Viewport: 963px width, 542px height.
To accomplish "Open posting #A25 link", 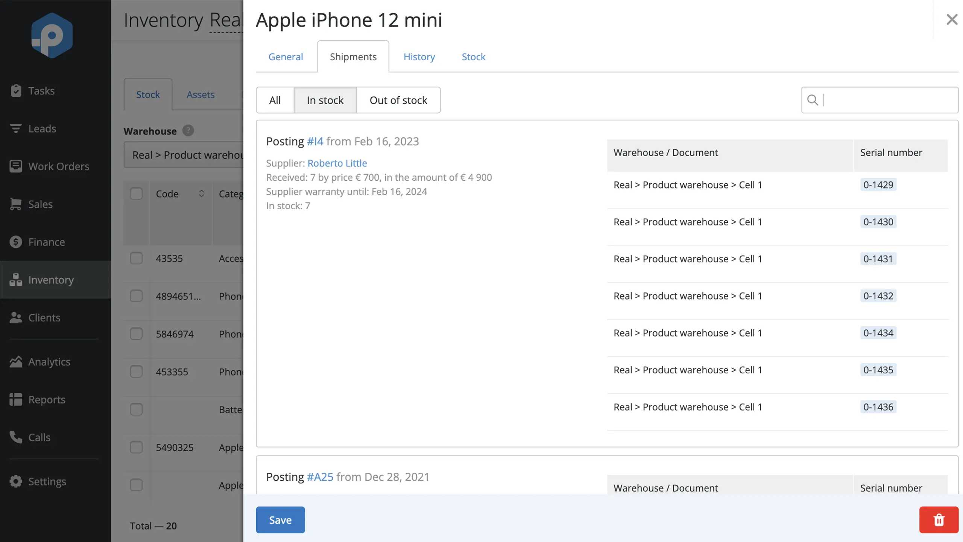I will pyautogui.click(x=320, y=477).
